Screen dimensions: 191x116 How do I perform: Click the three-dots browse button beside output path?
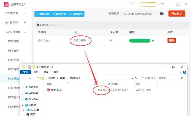(156, 14)
